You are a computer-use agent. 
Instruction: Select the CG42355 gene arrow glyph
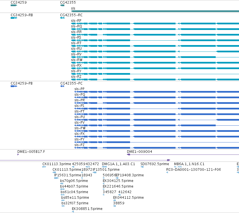pos(62,5)
